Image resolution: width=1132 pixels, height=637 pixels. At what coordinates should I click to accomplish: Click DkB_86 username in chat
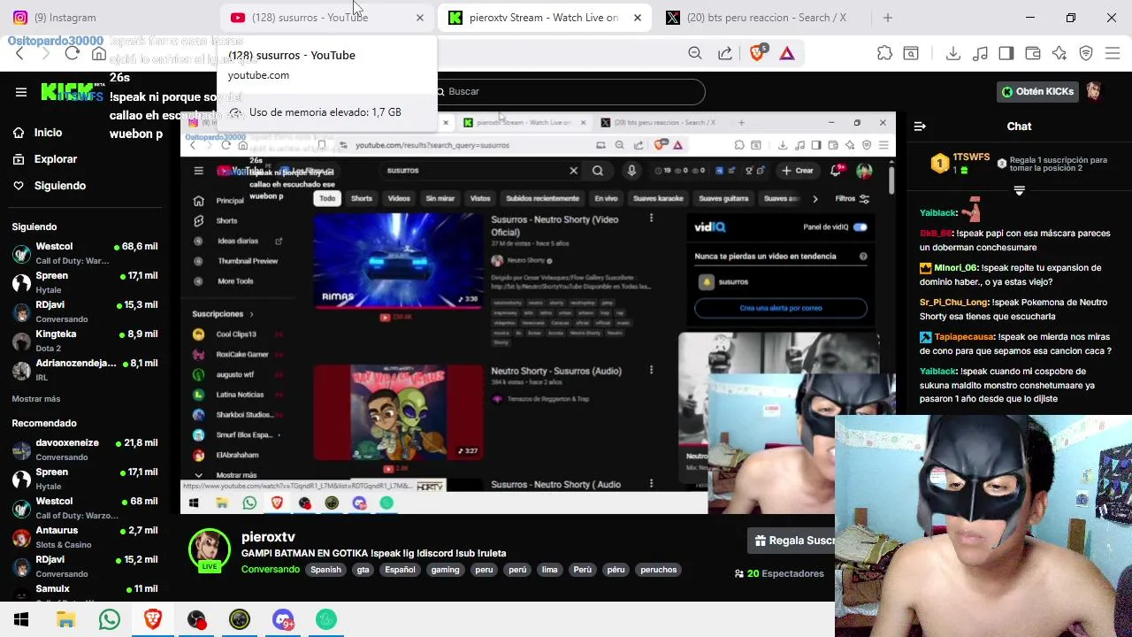pos(936,234)
